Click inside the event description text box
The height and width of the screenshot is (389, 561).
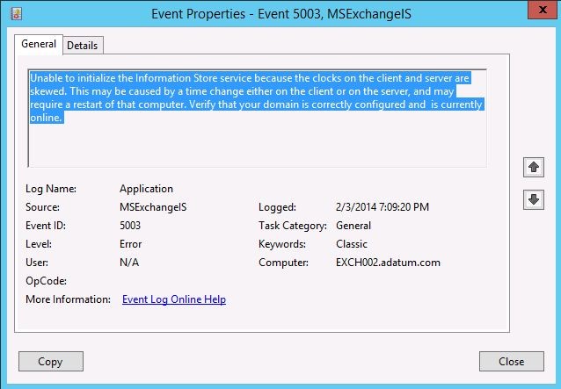(258, 119)
